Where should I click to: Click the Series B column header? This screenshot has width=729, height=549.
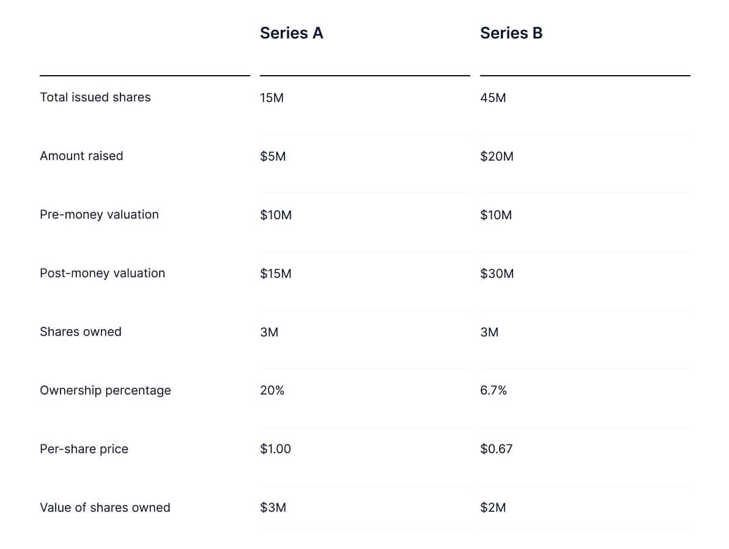tap(511, 33)
